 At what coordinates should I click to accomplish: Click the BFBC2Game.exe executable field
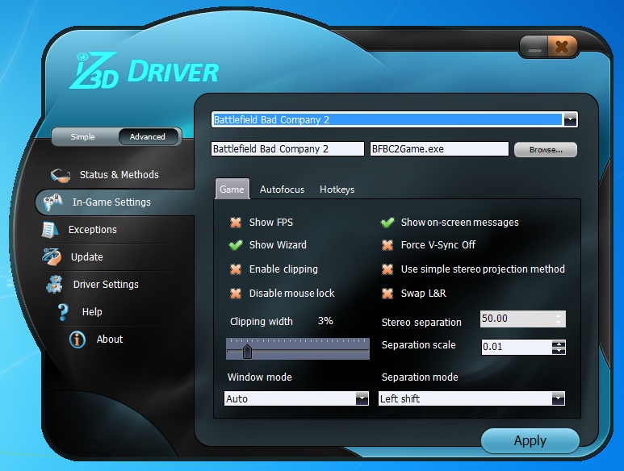(439, 149)
